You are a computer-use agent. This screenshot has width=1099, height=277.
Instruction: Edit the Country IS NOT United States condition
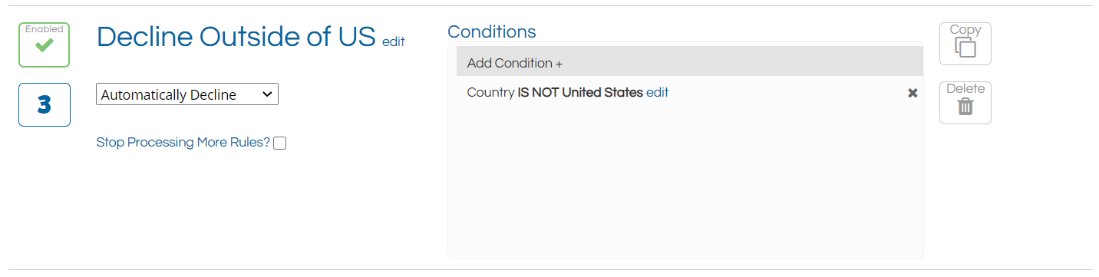[657, 92]
